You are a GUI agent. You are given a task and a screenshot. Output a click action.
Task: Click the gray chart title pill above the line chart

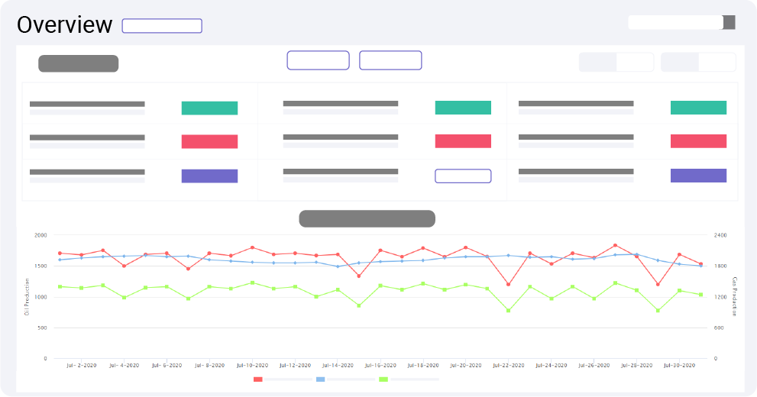pyautogui.click(x=367, y=218)
